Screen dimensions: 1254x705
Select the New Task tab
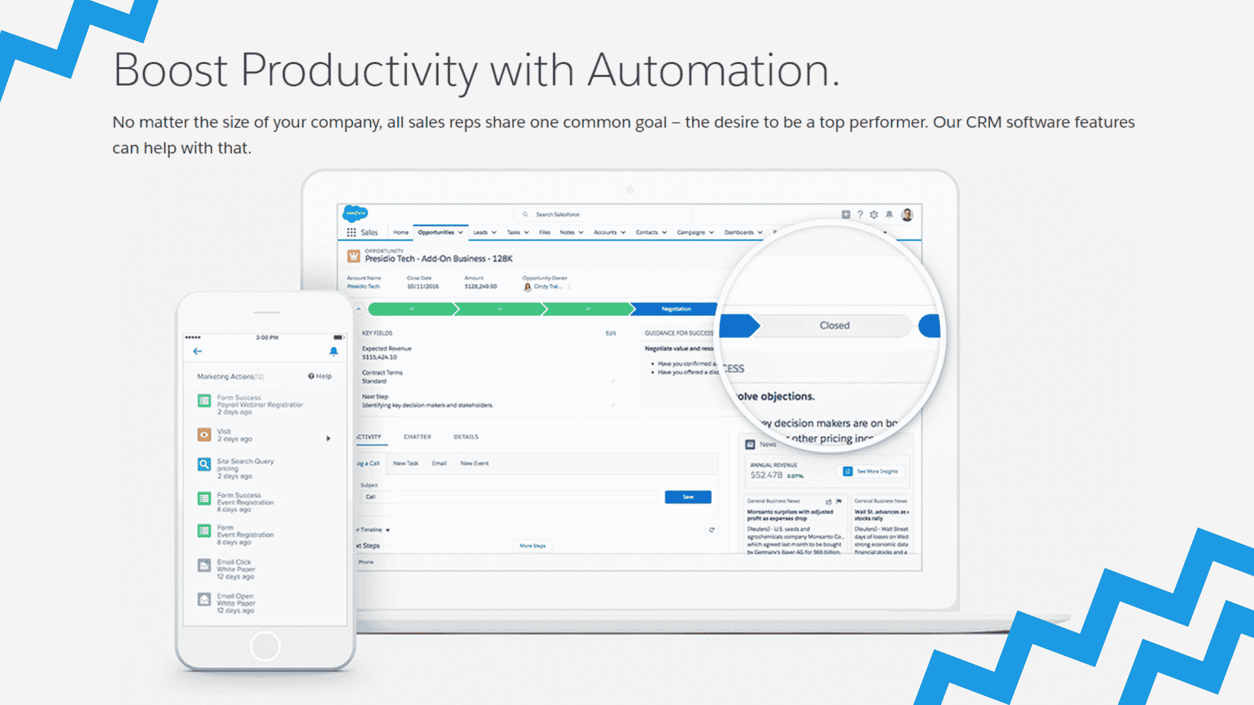pyautogui.click(x=406, y=463)
